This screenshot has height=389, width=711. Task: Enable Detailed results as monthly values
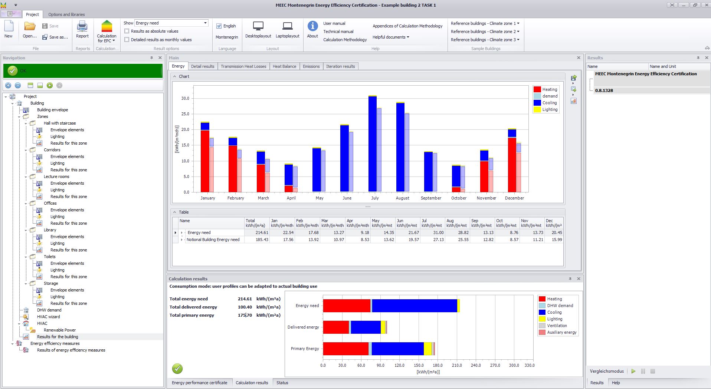point(127,40)
